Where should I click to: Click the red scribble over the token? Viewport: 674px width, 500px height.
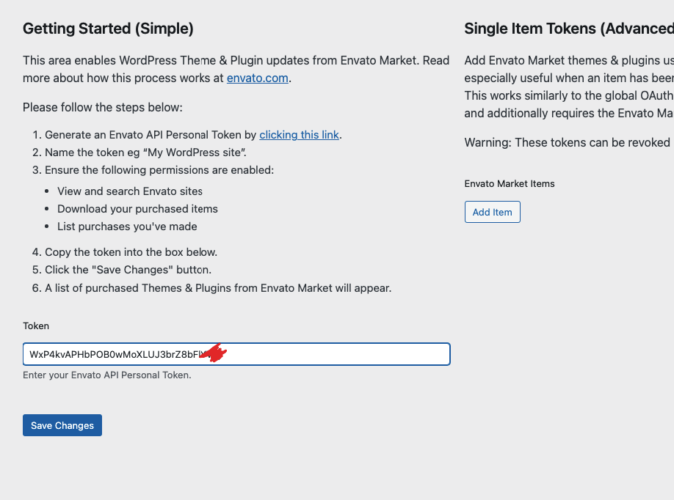coord(214,353)
